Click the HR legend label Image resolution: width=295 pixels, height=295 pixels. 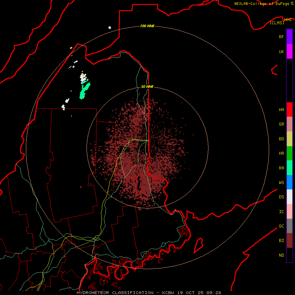pyautogui.click(x=281, y=153)
